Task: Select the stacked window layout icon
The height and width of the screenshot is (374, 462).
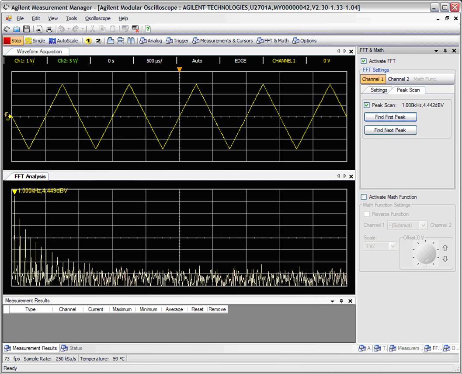Action: tap(121, 41)
